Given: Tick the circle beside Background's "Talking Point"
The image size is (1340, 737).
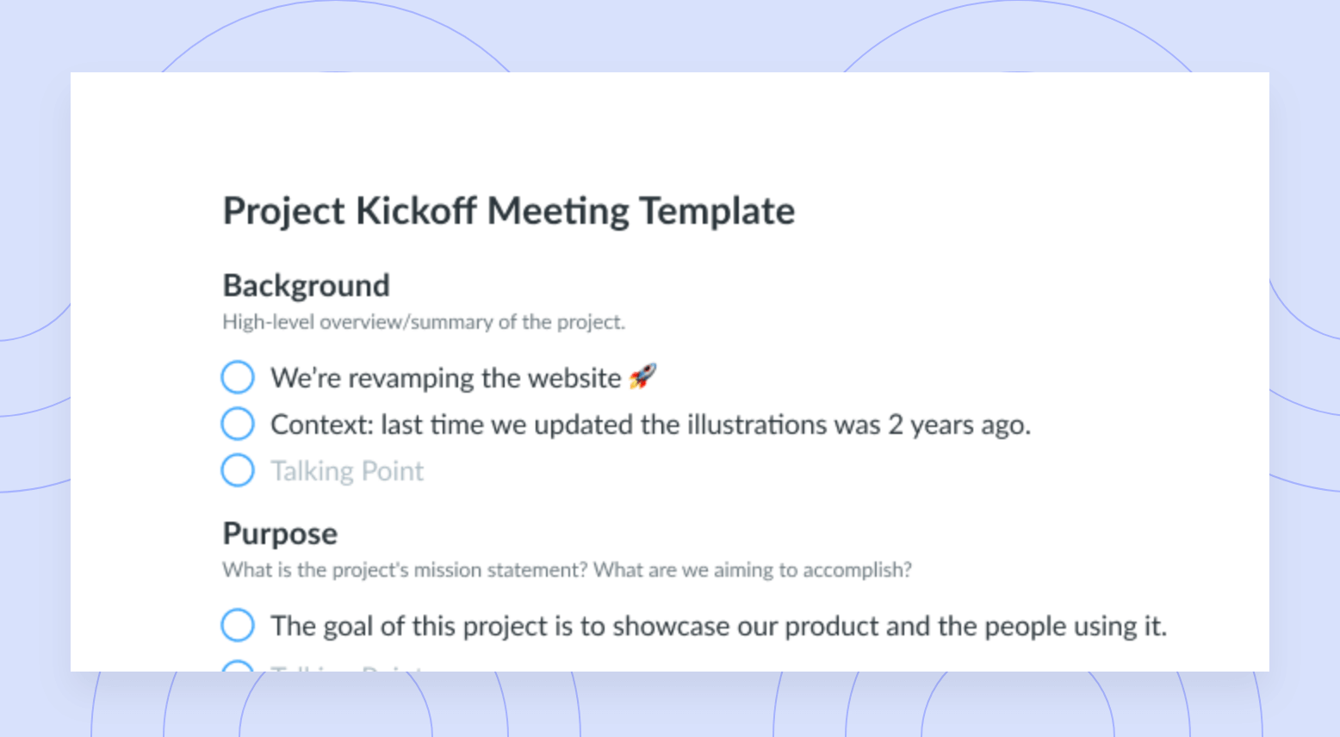Looking at the screenshot, I should pos(238,470).
